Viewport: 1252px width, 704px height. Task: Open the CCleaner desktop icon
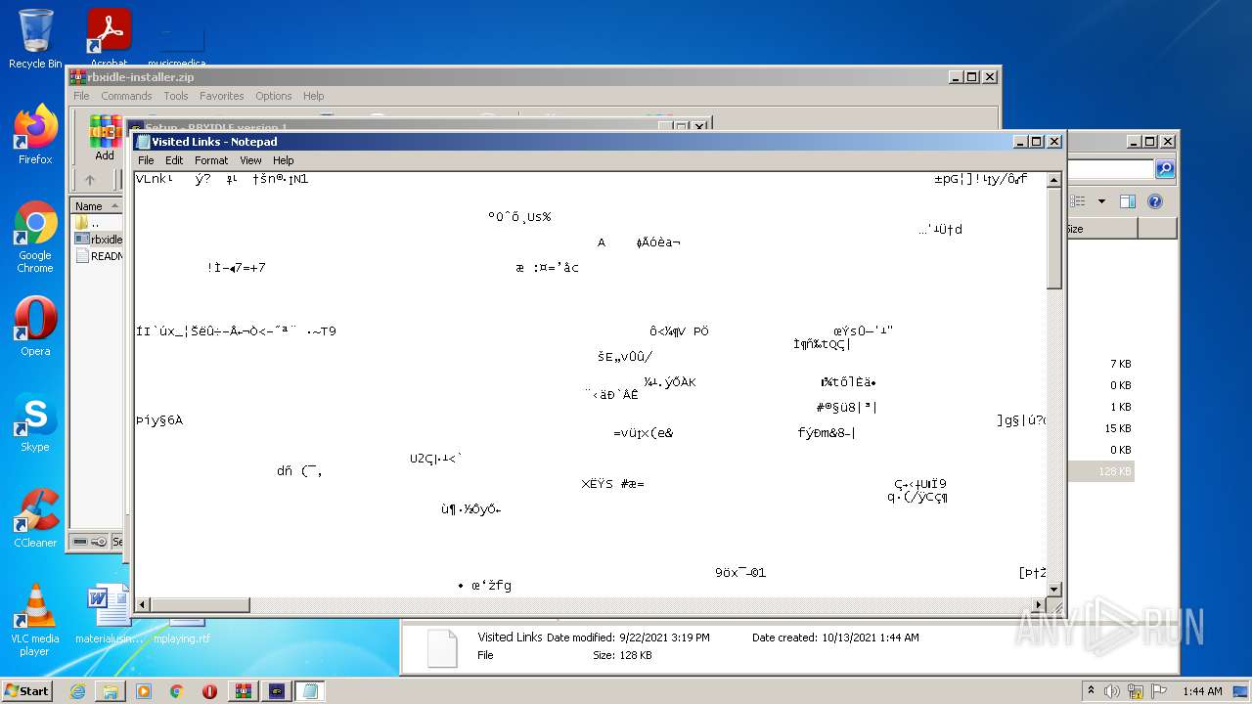[x=35, y=518]
